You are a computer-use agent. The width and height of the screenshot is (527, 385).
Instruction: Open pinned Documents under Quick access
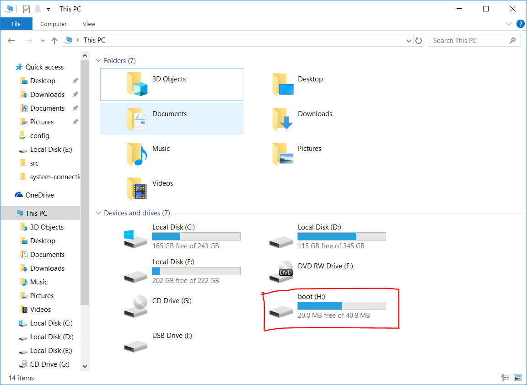tap(48, 108)
